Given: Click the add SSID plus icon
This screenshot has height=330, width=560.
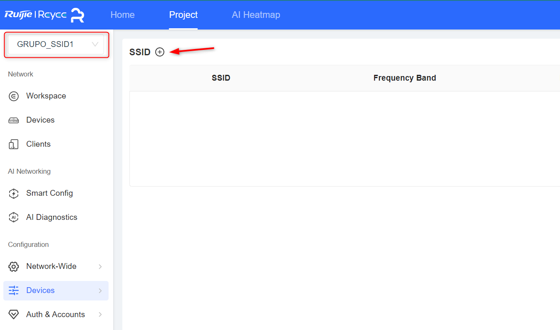Looking at the screenshot, I should (x=160, y=52).
